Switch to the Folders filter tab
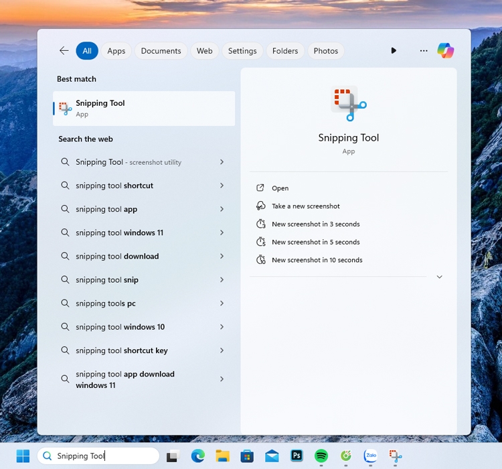This screenshot has width=502, height=469. (285, 51)
